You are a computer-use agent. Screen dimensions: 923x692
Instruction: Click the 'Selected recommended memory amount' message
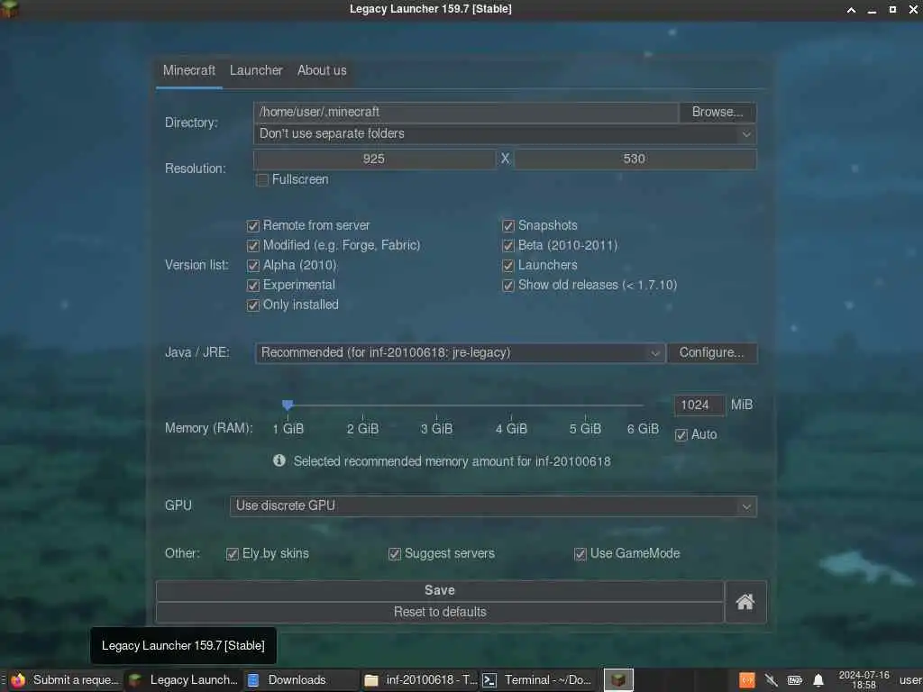coord(452,461)
